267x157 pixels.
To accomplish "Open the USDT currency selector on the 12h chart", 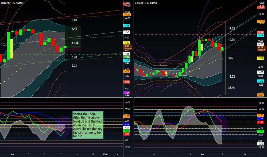I will click(128, 3).
